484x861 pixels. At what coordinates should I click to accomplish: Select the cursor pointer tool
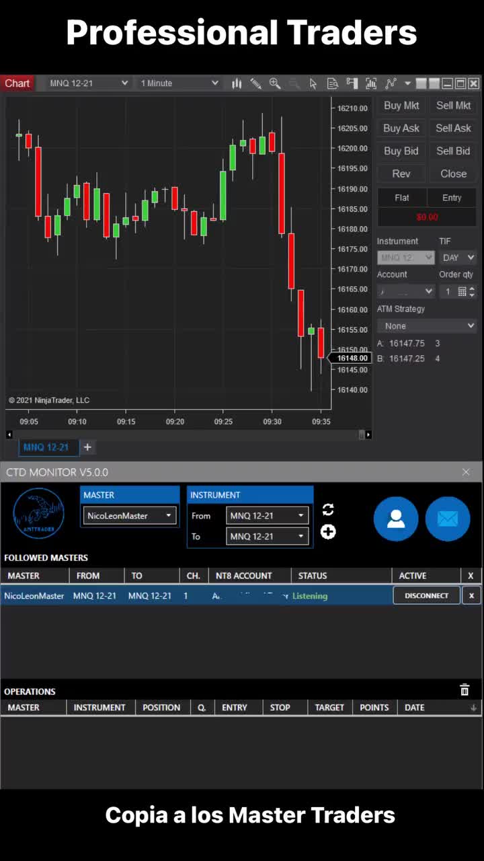point(313,83)
